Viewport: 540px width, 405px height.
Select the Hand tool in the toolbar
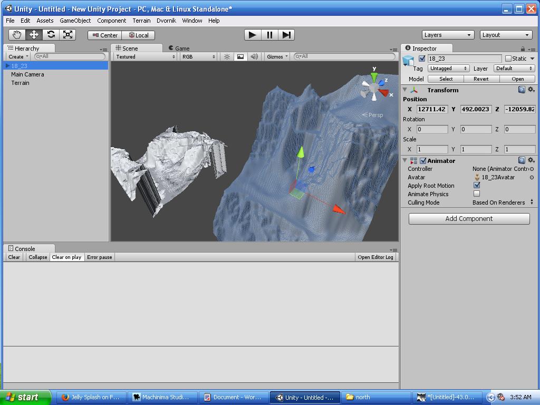[x=17, y=34]
